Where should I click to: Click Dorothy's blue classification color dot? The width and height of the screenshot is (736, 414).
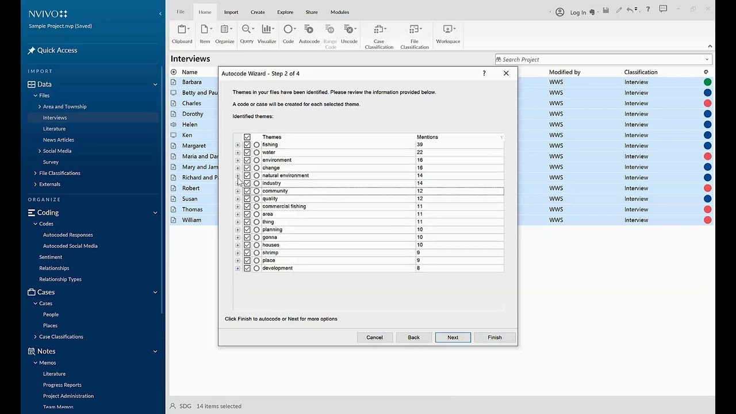[x=708, y=114]
